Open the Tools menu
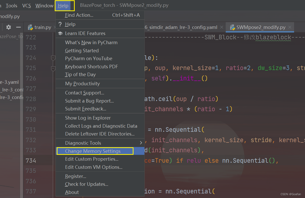This screenshot has width=305, height=198. (11, 5)
